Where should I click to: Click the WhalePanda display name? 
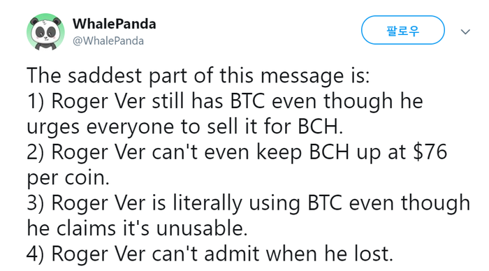coord(114,24)
